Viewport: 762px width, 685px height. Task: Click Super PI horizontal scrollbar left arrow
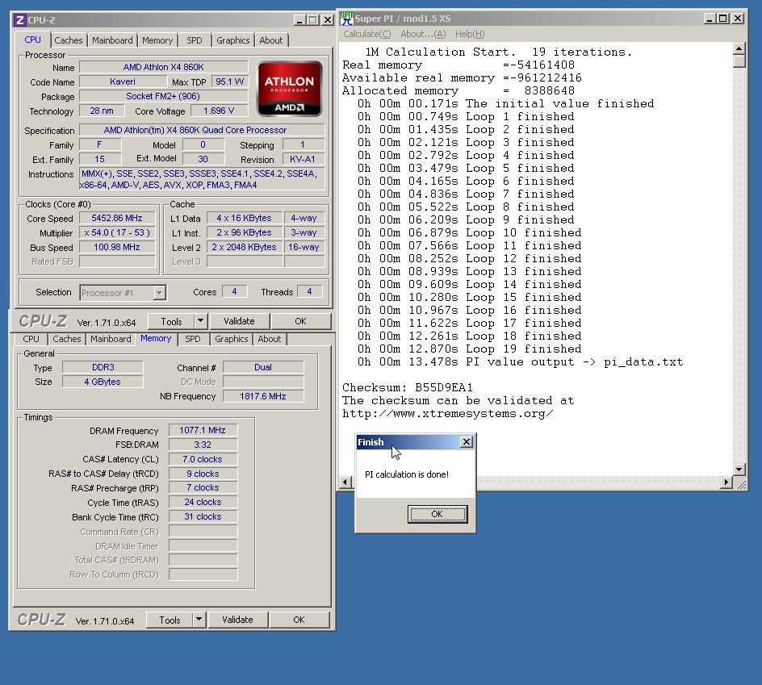click(345, 482)
